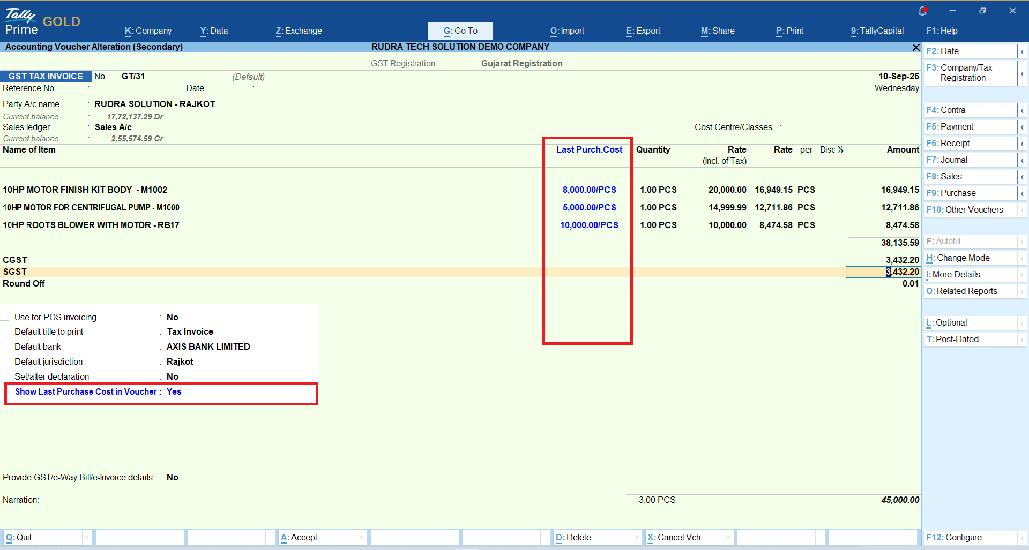The image size is (1029, 550).
Task: Expand the caret next to Q: Quit
Action: pos(87,537)
